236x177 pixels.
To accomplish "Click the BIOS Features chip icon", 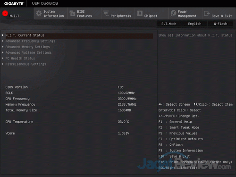I will (72, 14).
